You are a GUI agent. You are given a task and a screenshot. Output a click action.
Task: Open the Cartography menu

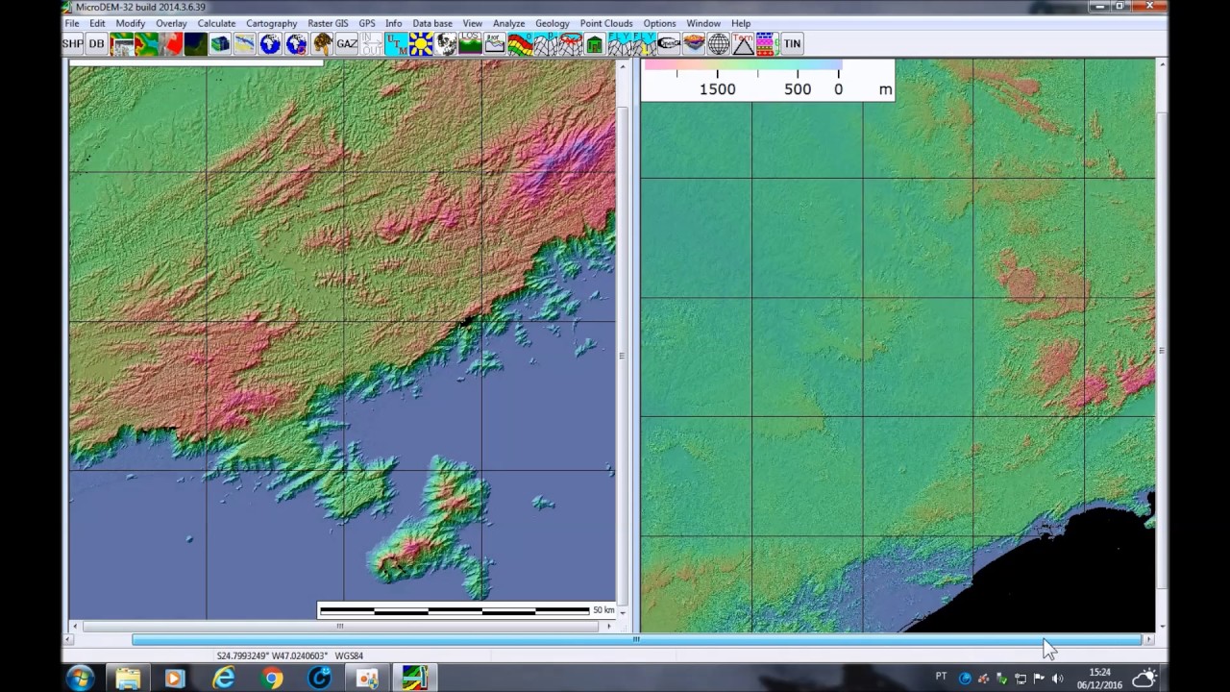pos(272,23)
